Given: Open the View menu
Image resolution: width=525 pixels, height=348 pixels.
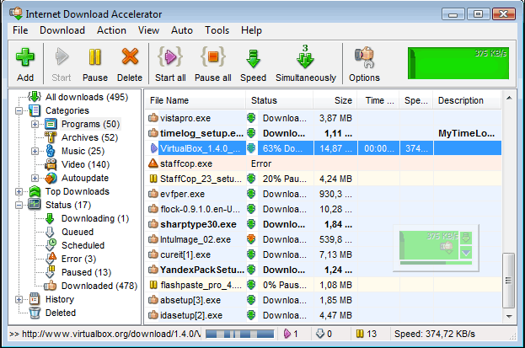Looking at the screenshot, I should (x=148, y=30).
